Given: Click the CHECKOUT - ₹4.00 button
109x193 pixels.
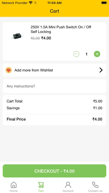Looking at the screenshot, I should click(x=54, y=171).
